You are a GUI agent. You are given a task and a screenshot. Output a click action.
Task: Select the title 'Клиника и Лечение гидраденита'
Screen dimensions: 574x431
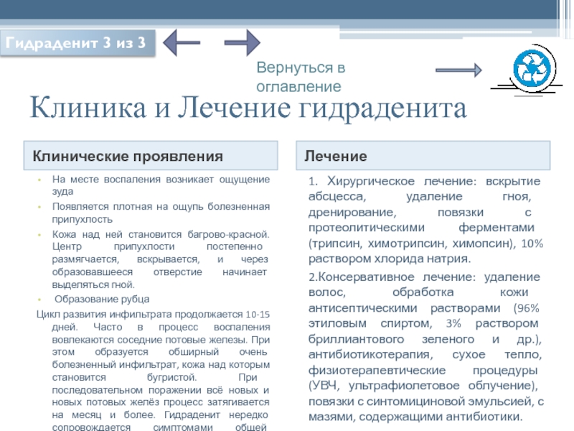pyautogui.click(x=248, y=108)
